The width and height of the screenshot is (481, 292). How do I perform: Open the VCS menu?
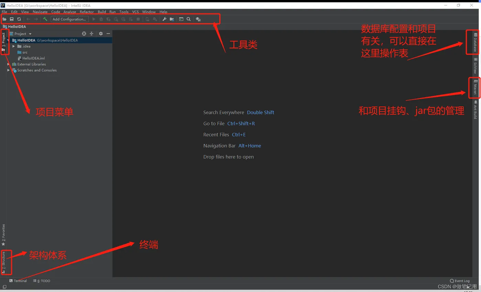click(135, 12)
